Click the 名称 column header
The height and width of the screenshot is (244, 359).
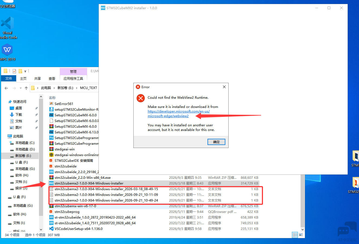[x=52, y=98]
